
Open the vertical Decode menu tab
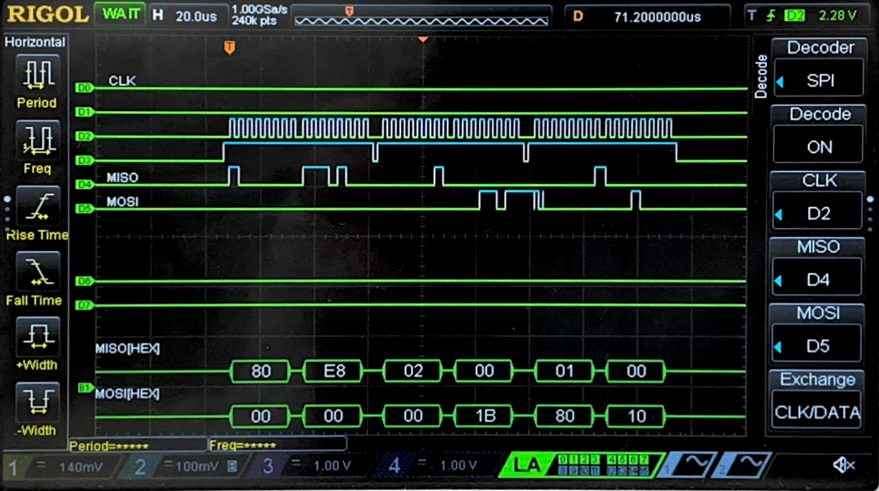point(761,77)
